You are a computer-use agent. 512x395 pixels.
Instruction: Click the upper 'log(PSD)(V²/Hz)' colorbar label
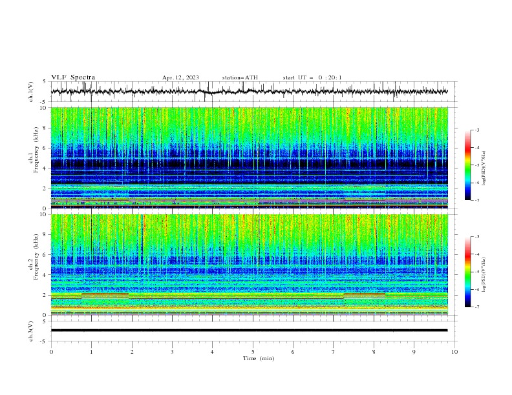pos(484,168)
